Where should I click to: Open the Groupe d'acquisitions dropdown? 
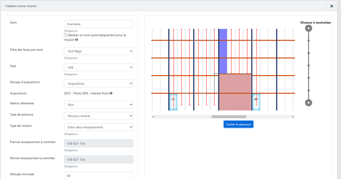pyautogui.click(x=98, y=84)
